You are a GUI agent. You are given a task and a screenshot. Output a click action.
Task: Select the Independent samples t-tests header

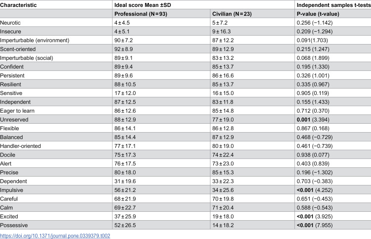pyautogui.click(x=333, y=5)
